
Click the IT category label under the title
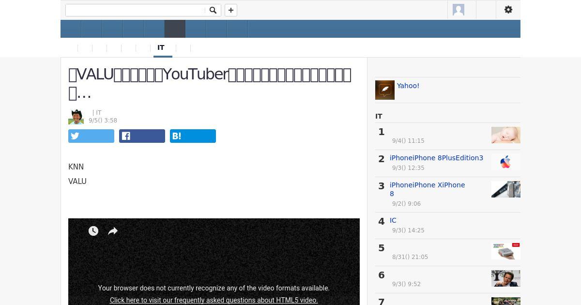click(99, 113)
